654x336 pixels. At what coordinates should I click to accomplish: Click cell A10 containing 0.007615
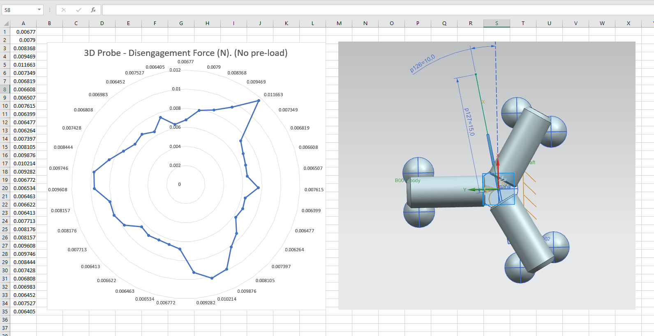23,106
